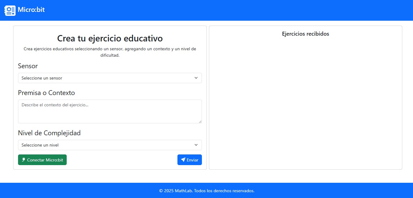Screen dimensions: 413x198
Task: Click the plug icon on Conectar button
Action: coord(23,160)
